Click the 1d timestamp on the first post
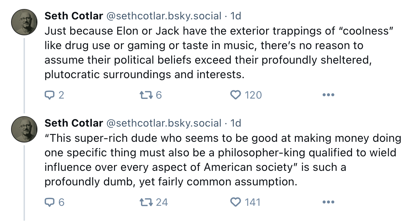This screenshot has height=221, width=413. pos(236,16)
